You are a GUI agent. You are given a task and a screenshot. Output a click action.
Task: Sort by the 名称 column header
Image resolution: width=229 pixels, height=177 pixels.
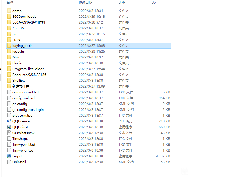tap(10, 2)
